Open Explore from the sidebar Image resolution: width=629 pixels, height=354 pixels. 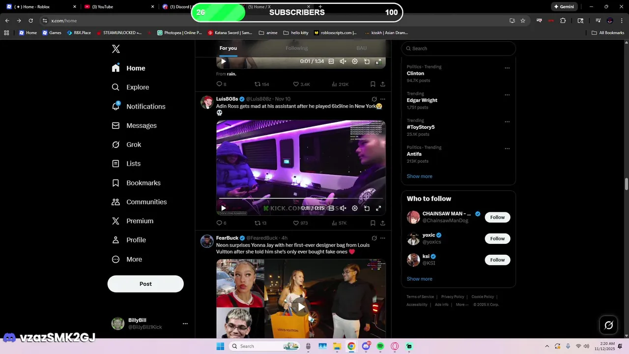(130, 87)
